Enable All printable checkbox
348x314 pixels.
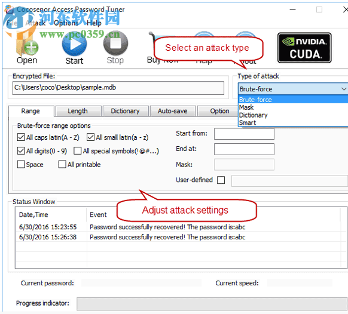tap(62, 164)
